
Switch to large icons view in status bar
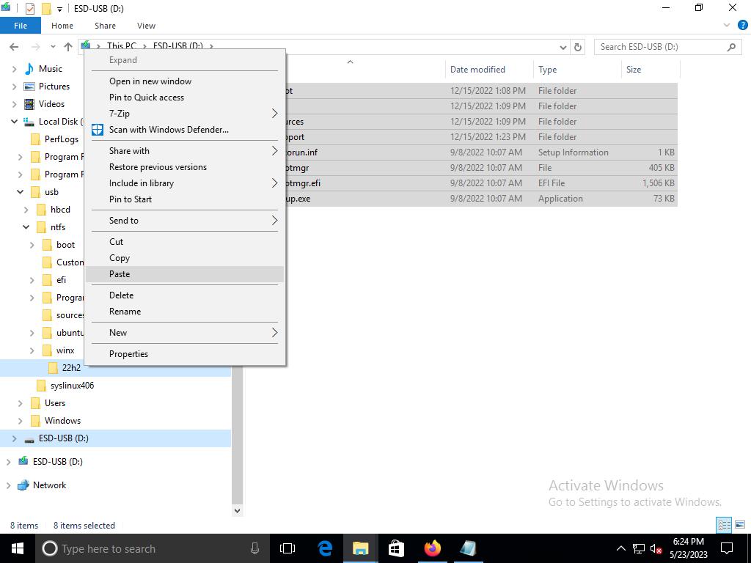point(740,525)
